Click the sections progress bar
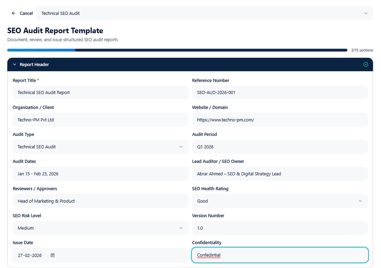 177,50
